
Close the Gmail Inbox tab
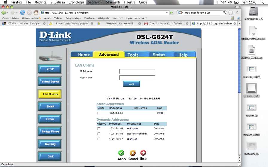[187, 24]
